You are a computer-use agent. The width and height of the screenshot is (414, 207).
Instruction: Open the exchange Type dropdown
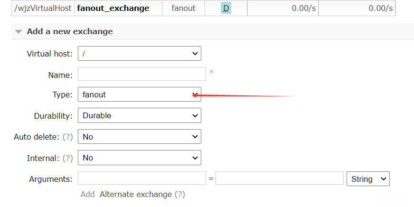(x=139, y=94)
